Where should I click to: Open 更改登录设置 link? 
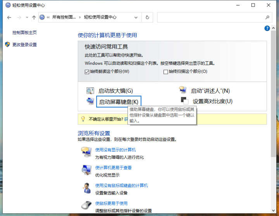point(24,45)
